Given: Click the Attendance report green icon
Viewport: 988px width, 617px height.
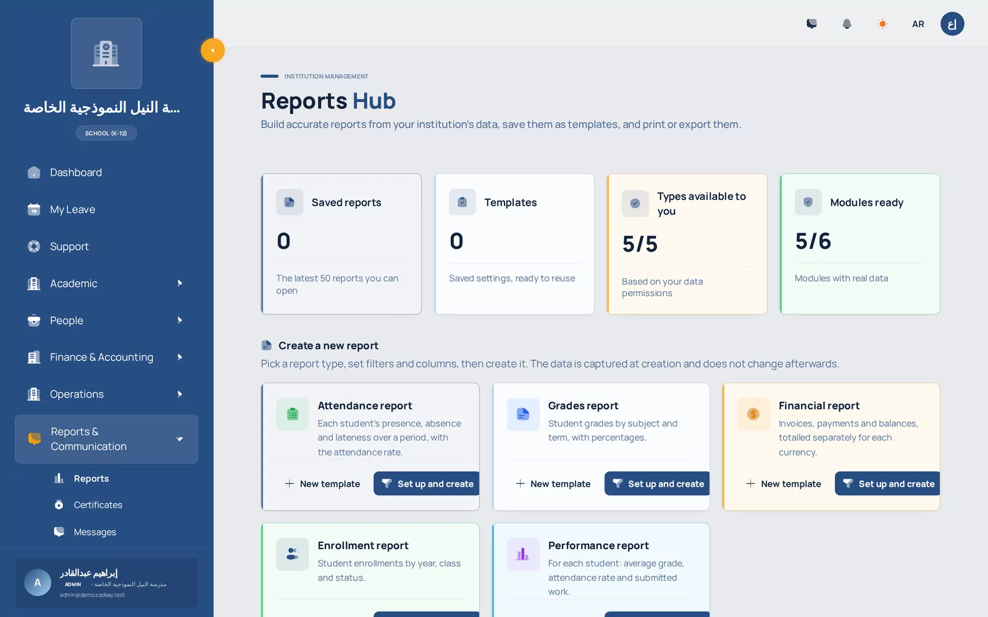Looking at the screenshot, I should [x=292, y=415].
